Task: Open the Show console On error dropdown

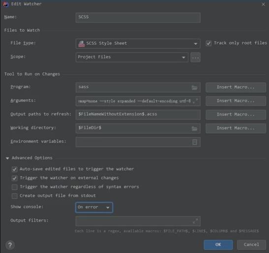Action: tap(94, 207)
